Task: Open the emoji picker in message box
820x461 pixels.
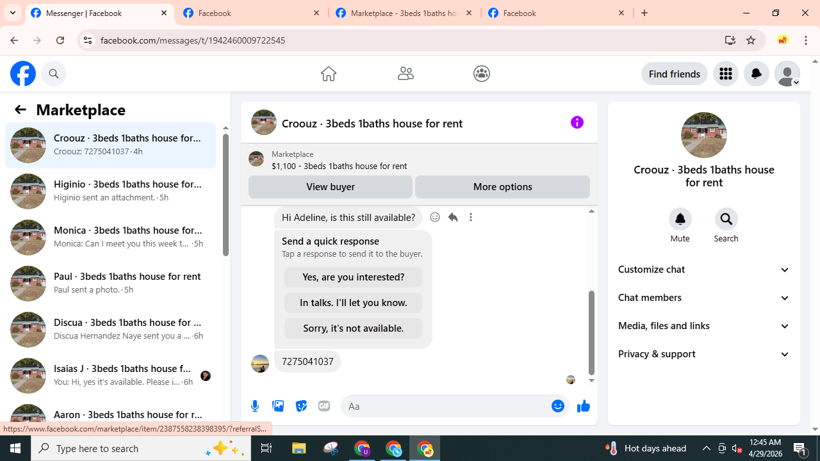Action: pyautogui.click(x=558, y=406)
